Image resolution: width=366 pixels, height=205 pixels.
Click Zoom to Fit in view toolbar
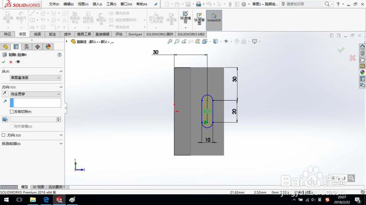tap(170, 42)
